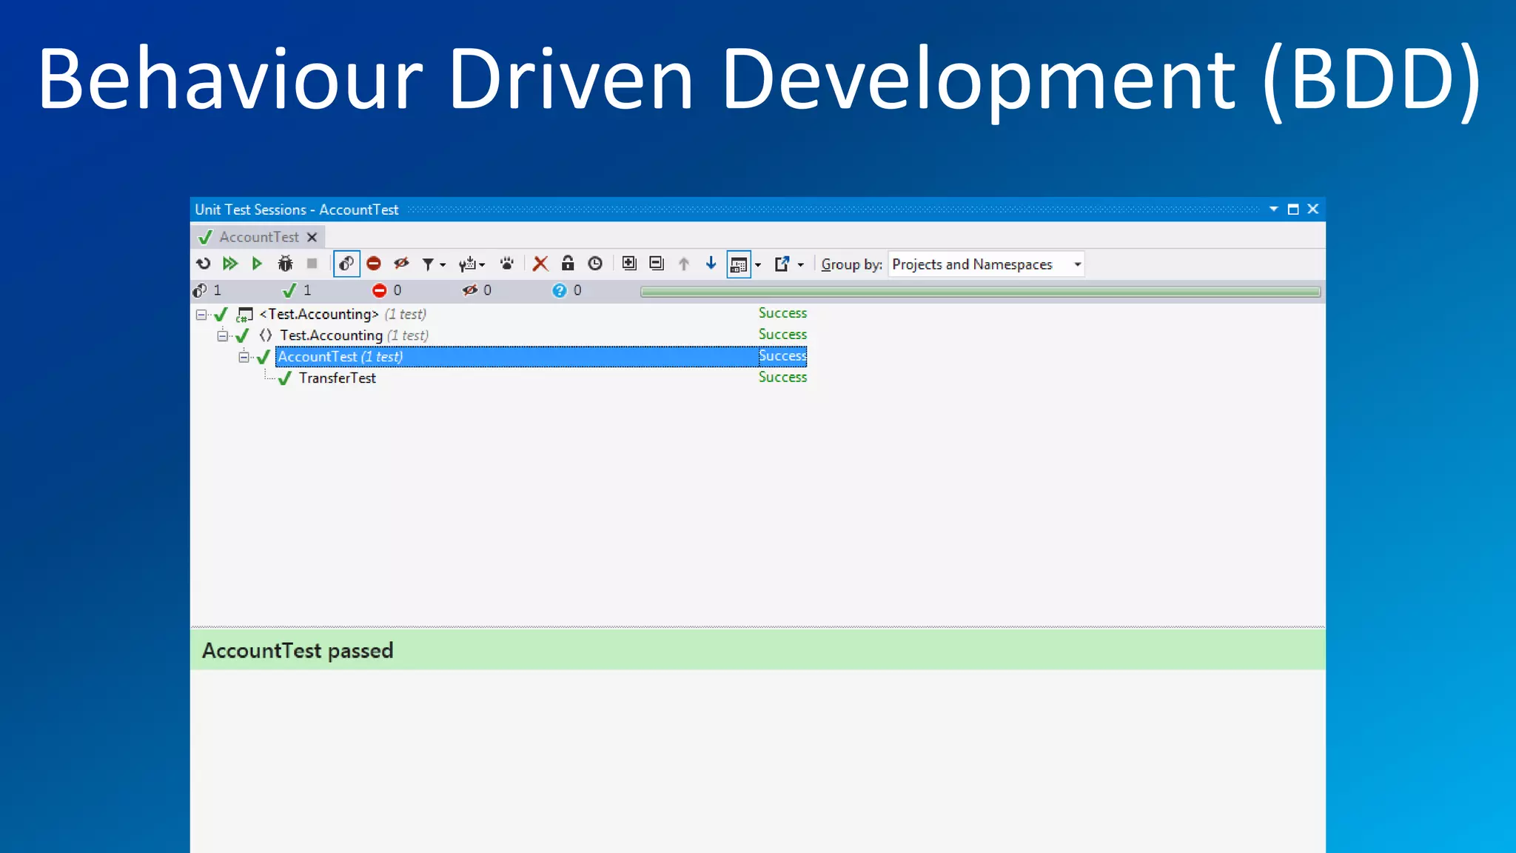Image resolution: width=1516 pixels, height=853 pixels.
Task: Toggle the show ignored tests crossed-eye filter
Action: pyautogui.click(x=401, y=264)
